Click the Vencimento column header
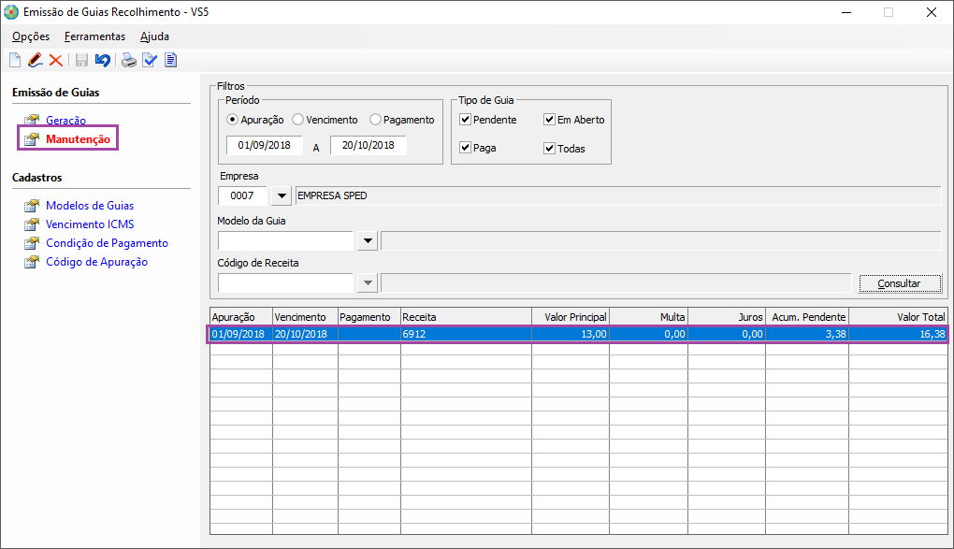954x549 pixels. (306, 317)
